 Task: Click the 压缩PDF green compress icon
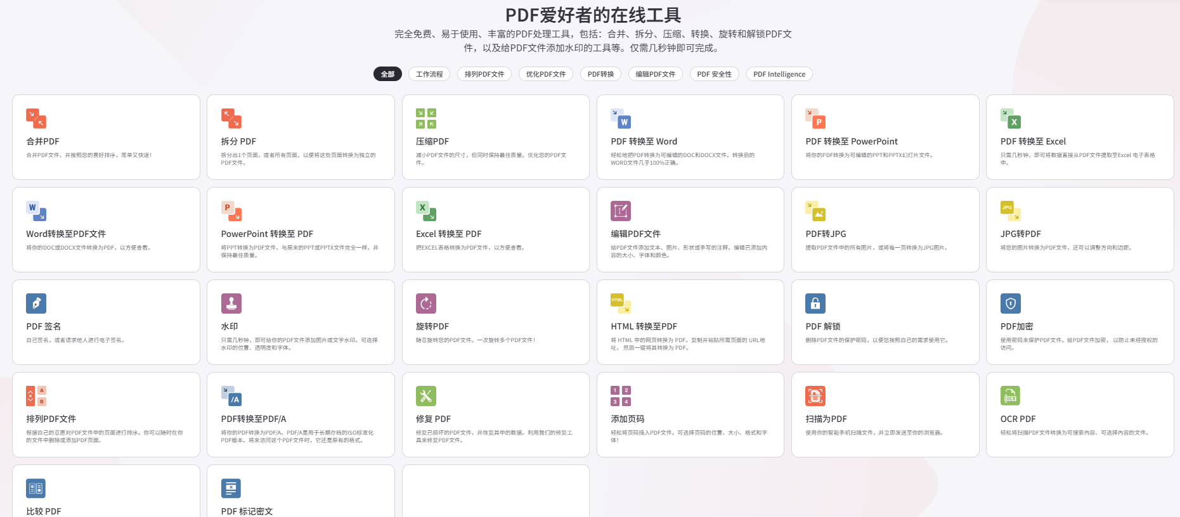coord(426,118)
